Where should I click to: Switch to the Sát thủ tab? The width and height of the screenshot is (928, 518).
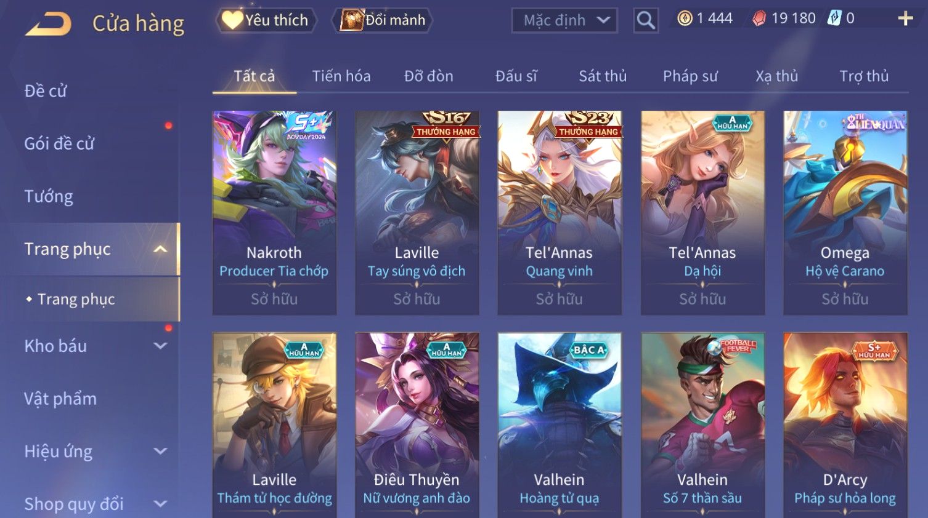603,76
